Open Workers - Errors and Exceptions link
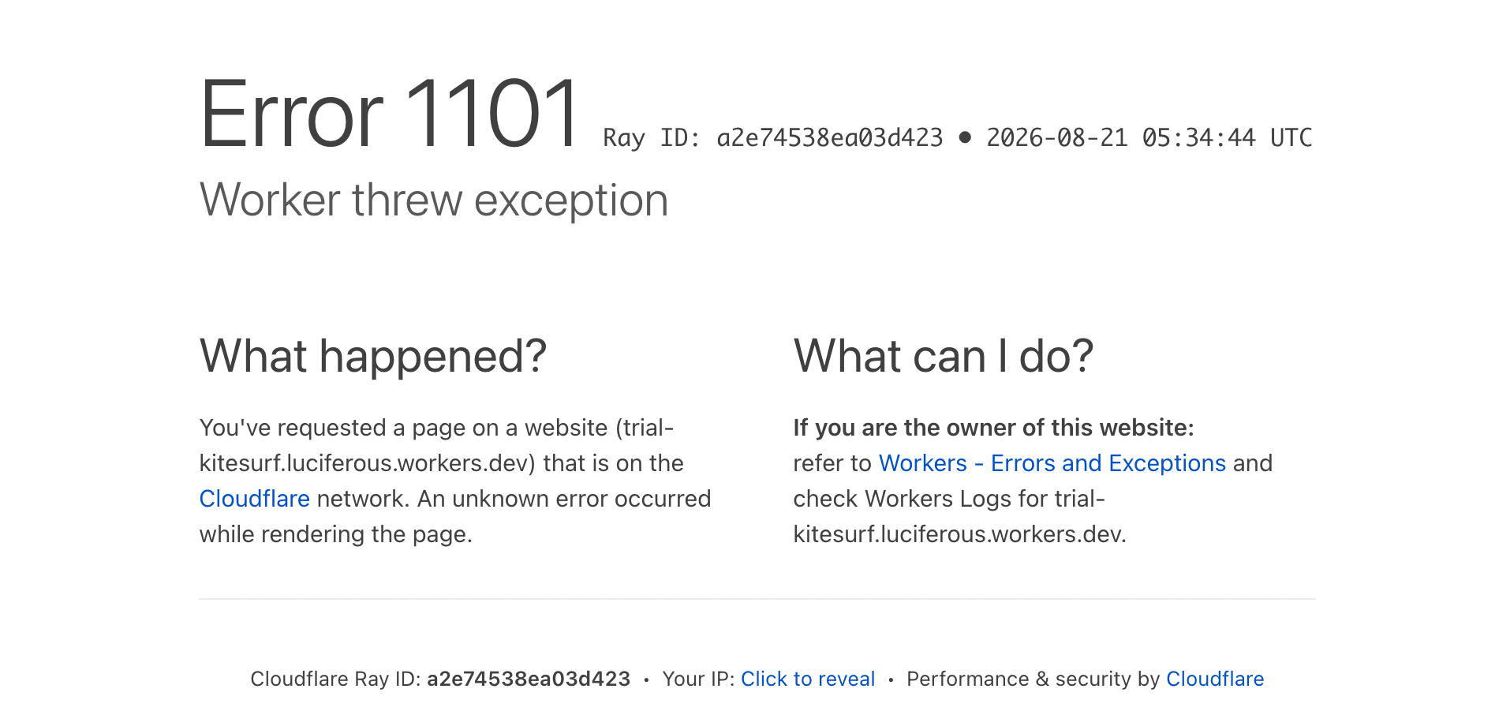The height and width of the screenshot is (715, 1510). click(1052, 463)
